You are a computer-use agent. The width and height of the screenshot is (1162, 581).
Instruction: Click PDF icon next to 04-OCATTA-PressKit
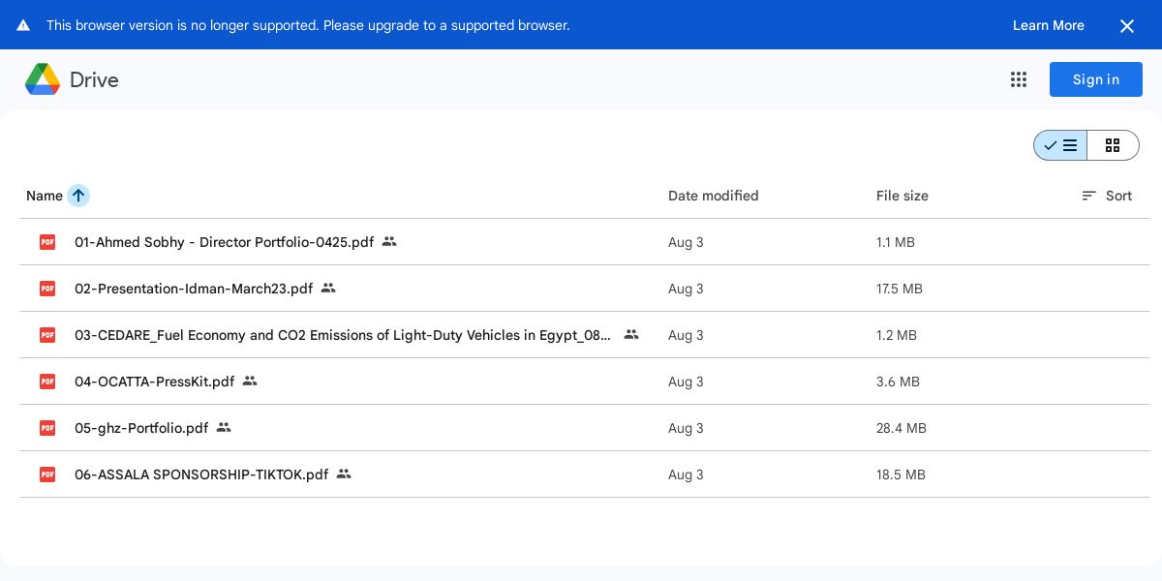click(47, 382)
